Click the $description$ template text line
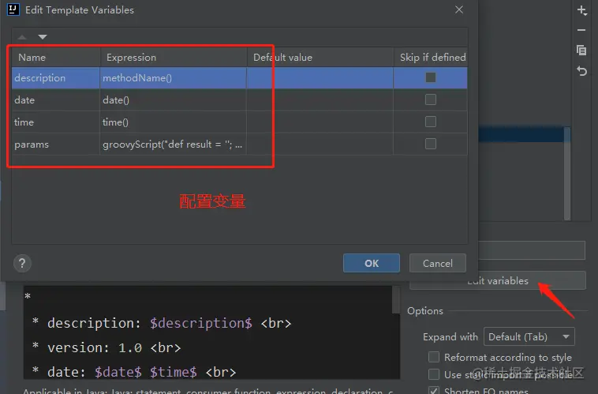This screenshot has height=394, width=598. [x=162, y=323]
